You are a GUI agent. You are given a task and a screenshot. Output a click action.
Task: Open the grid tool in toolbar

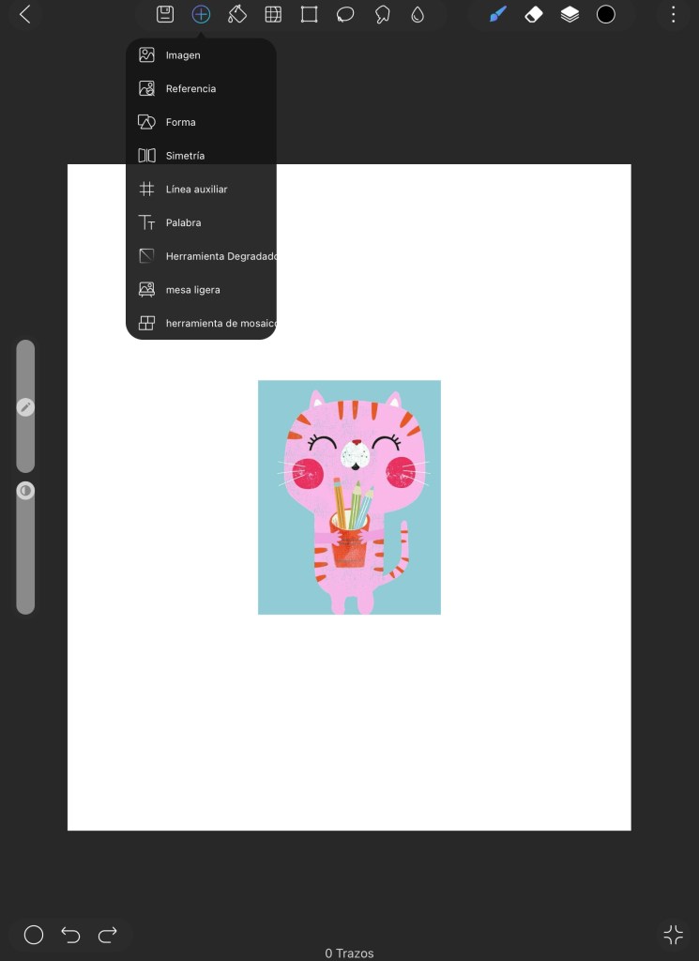(x=273, y=14)
